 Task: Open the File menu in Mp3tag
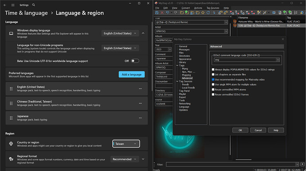coord(157,8)
